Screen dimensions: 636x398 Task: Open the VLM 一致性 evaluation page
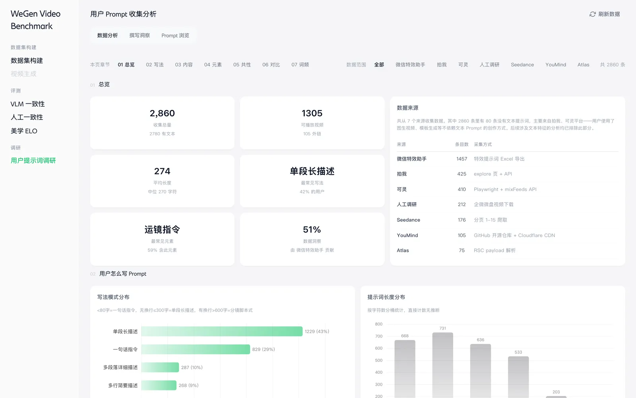[x=27, y=104]
